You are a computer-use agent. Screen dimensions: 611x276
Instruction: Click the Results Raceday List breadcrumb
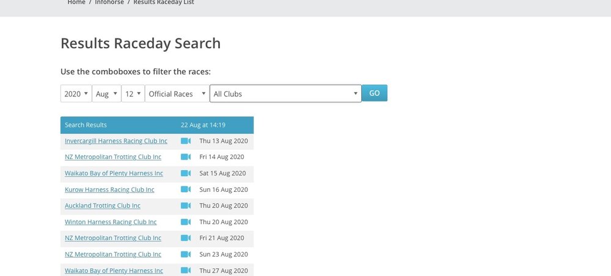pyautogui.click(x=164, y=2)
